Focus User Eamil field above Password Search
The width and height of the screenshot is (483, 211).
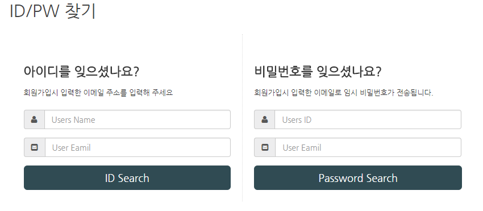[x=368, y=147]
